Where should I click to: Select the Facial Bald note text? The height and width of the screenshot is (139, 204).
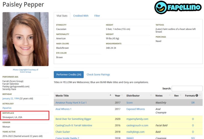coord(161,125)
